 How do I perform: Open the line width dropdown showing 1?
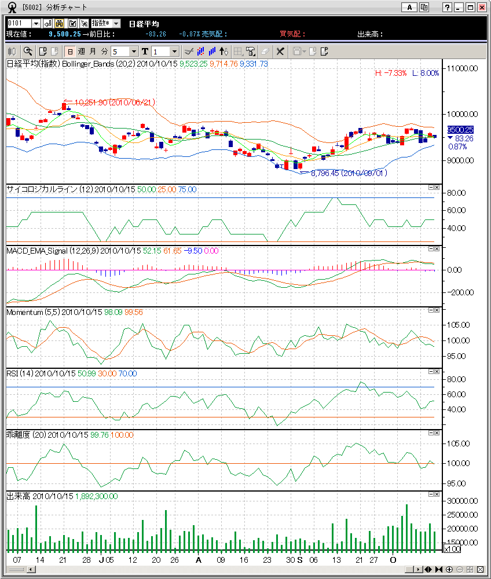(x=174, y=52)
